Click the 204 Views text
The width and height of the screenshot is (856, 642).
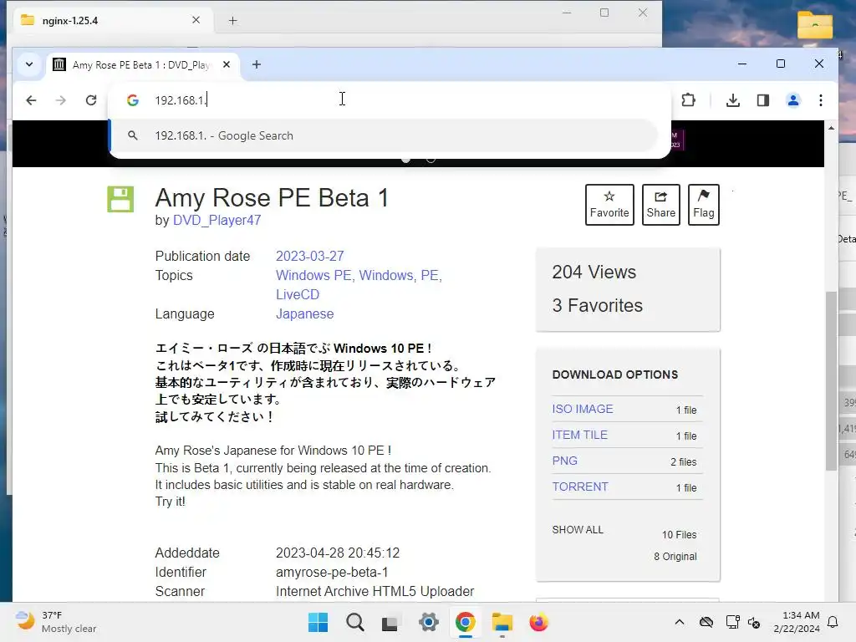594,272
